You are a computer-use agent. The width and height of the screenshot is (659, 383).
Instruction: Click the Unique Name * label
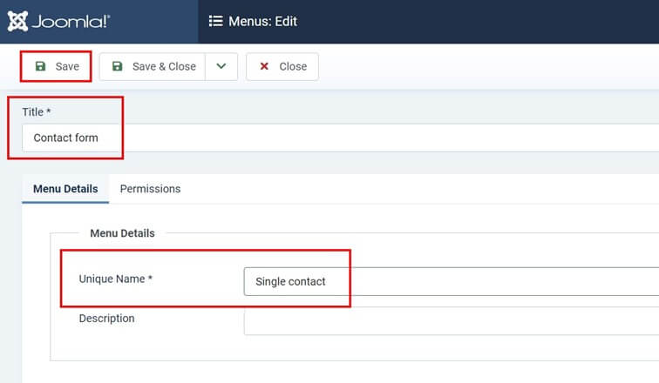116,279
